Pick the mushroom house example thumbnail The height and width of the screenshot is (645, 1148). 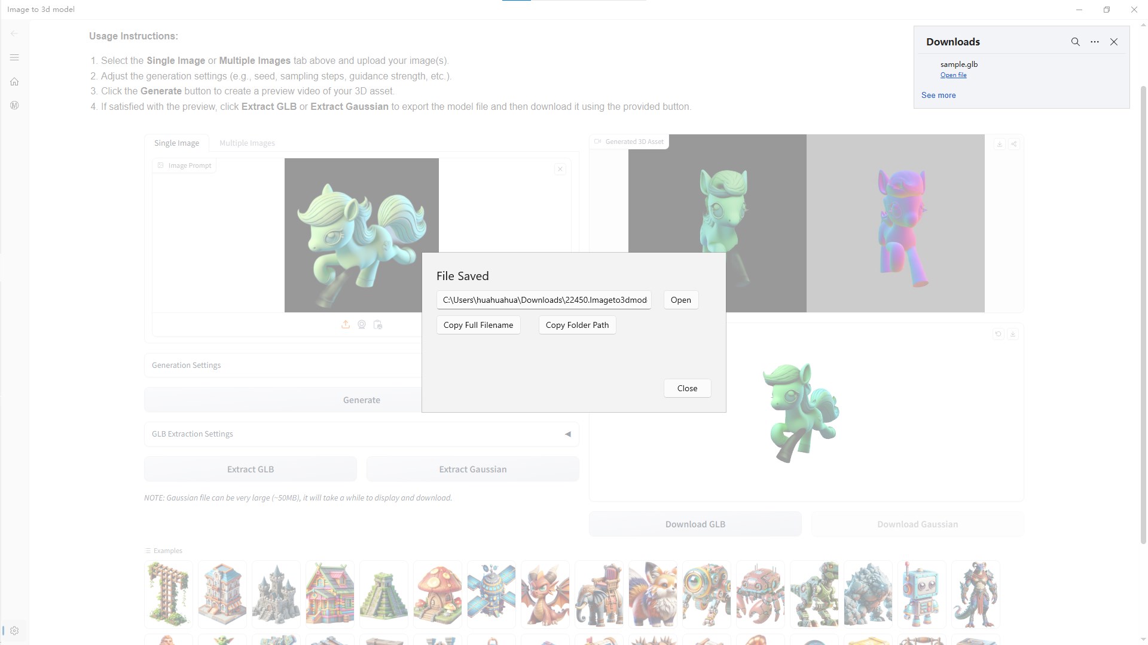437,594
